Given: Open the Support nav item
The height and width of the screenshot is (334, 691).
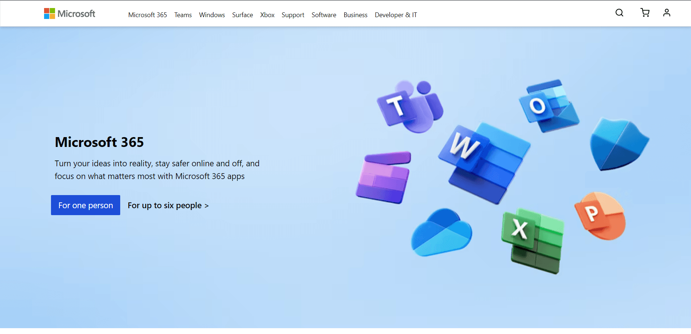Looking at the screenshot, I should [293, 15].
